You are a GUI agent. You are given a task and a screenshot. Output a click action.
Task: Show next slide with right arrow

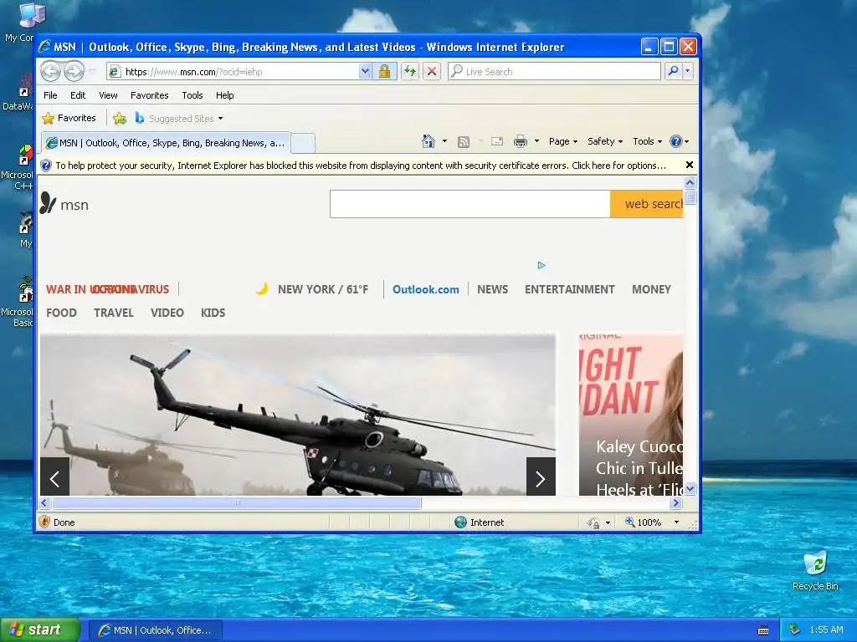point(541,477)
